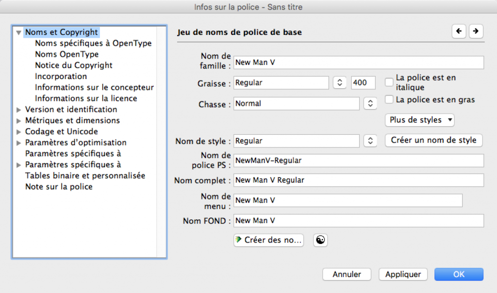Enable 'La police est en italique' checkbox

tap(389, 82)
